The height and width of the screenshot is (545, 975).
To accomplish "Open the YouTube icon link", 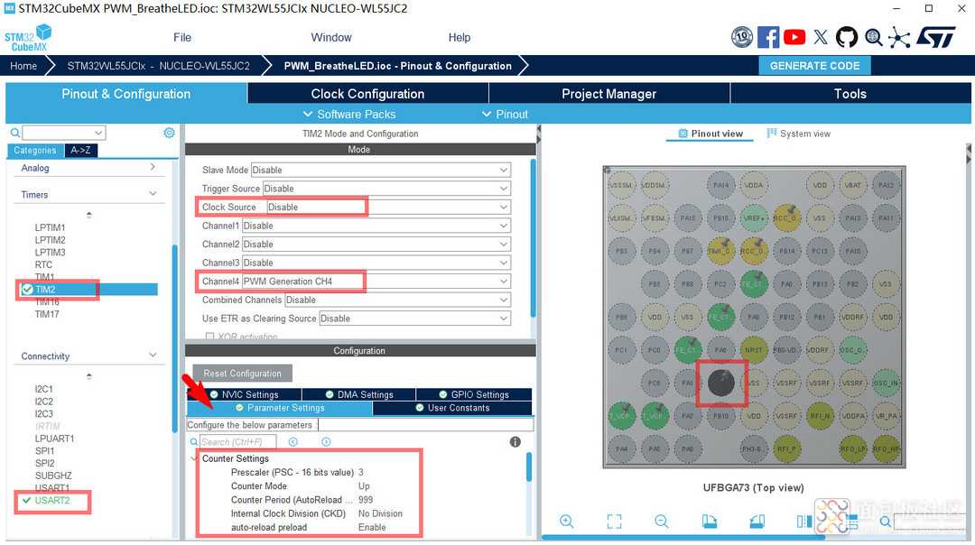I will tap(794, 37).
